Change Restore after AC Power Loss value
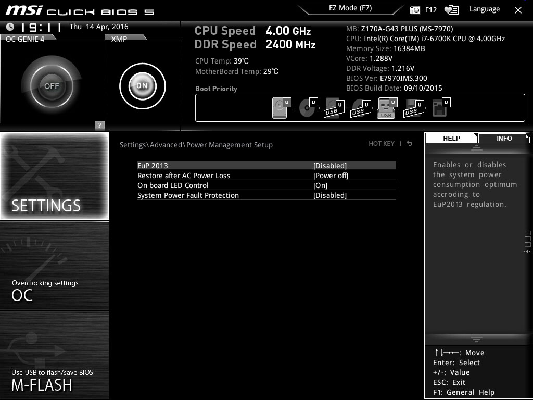533x400 pixels. coord(331,176)
